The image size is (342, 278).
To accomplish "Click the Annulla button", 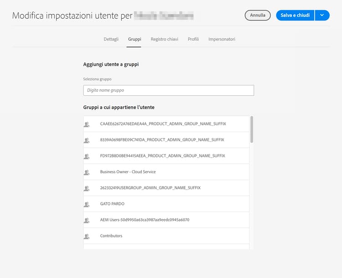I will [x=258, y=15].
